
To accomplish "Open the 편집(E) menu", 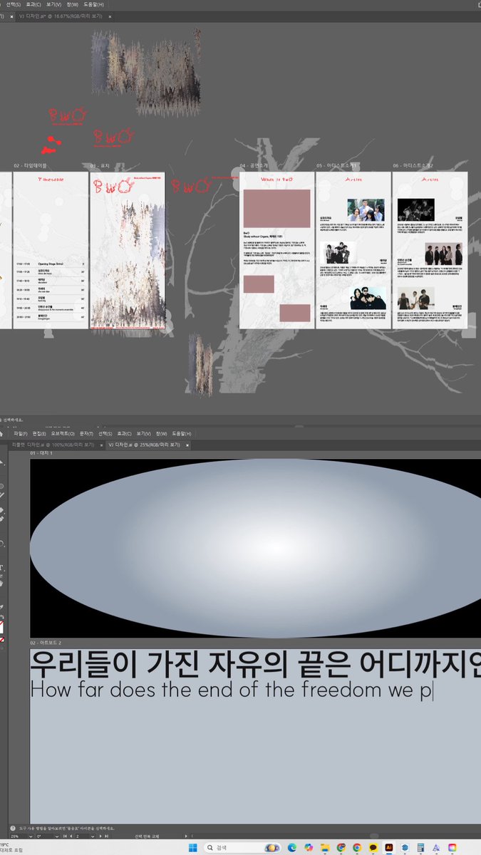I will pyautogui.click(x=38, y=433).
